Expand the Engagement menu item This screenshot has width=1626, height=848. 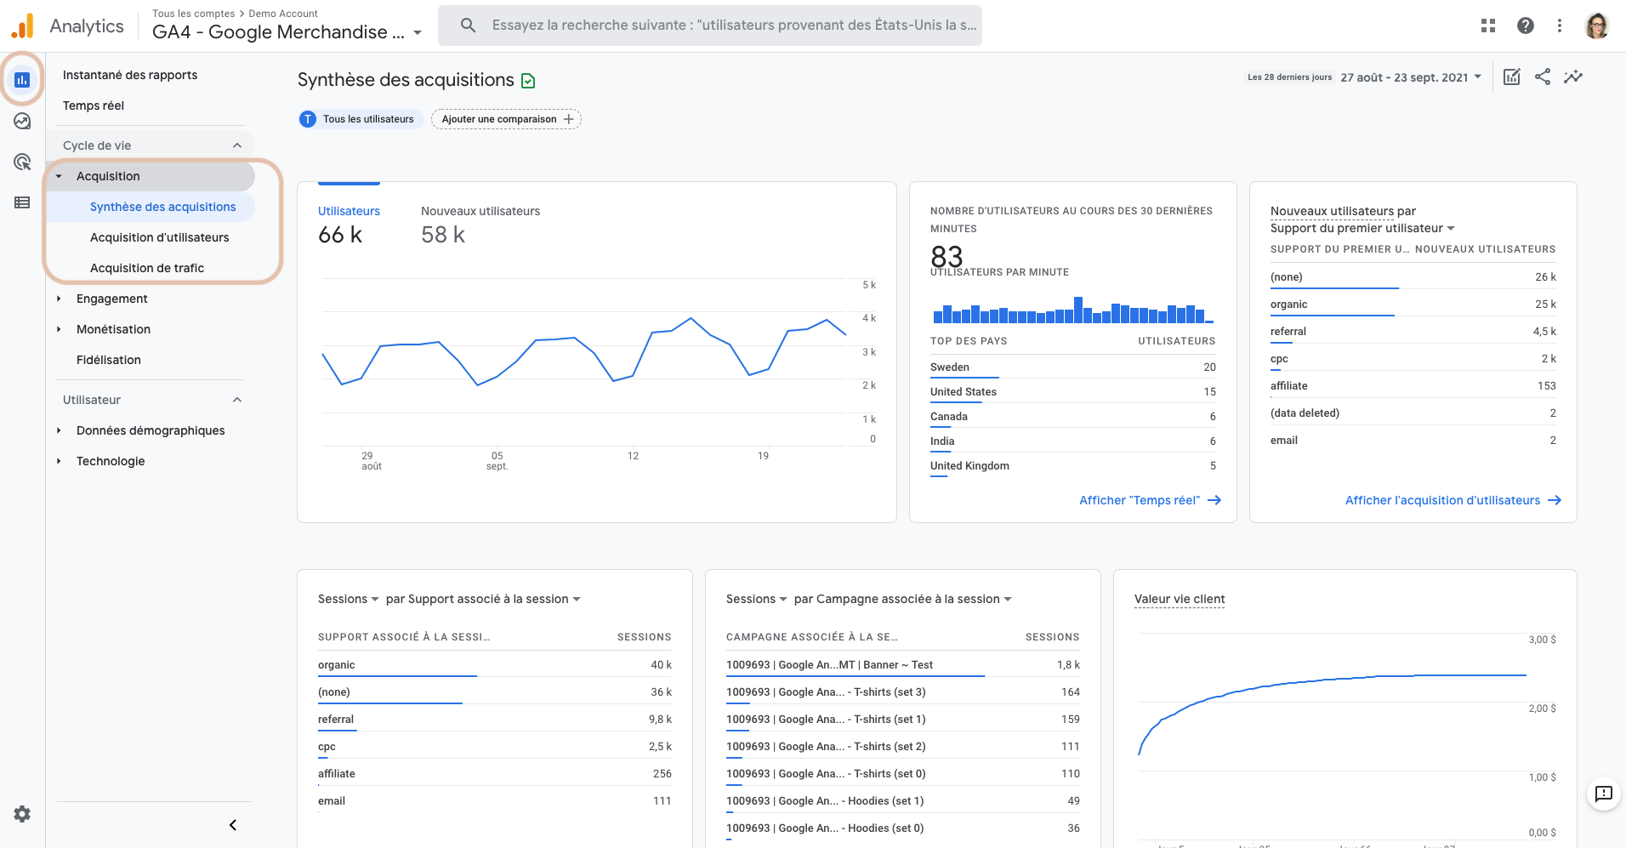point(111,299)
